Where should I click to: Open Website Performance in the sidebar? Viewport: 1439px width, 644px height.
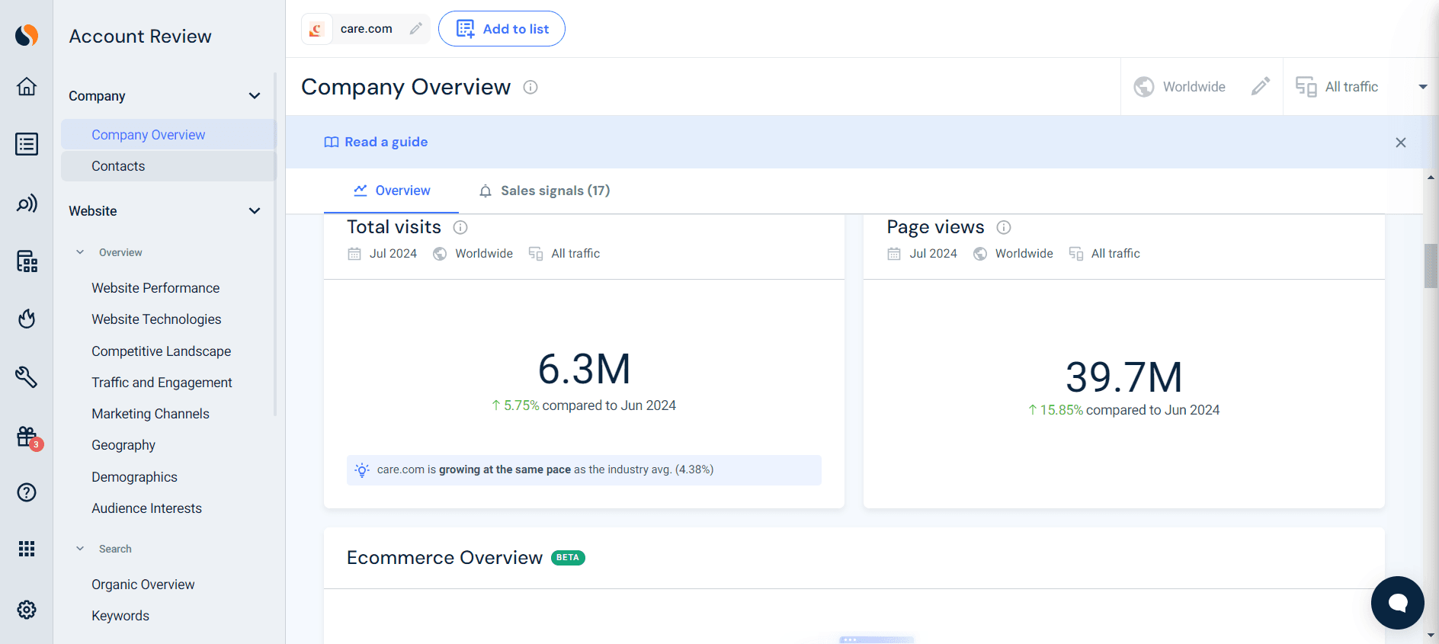point(155,288)
